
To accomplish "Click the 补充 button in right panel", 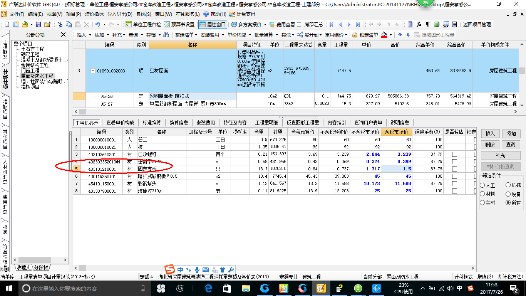I will [x=500, y=156].
